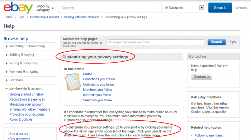Image resolution: width=251 pixels, height=140 pixels.
Task: Click the Ask eBay members heading
Action: tap(206, 97)
